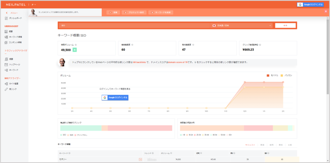Click the キーワード候補 sidebar icon
The image size is (330, 163).
point(6,37)
